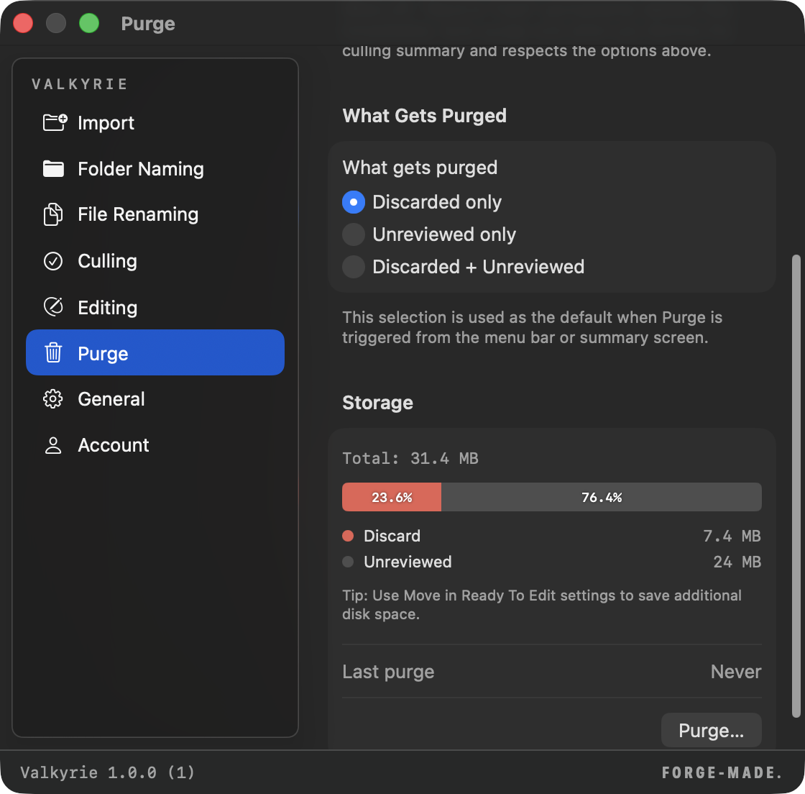
Task: Click the red 23.6% discard bar segment
Action: click(392, 497)
